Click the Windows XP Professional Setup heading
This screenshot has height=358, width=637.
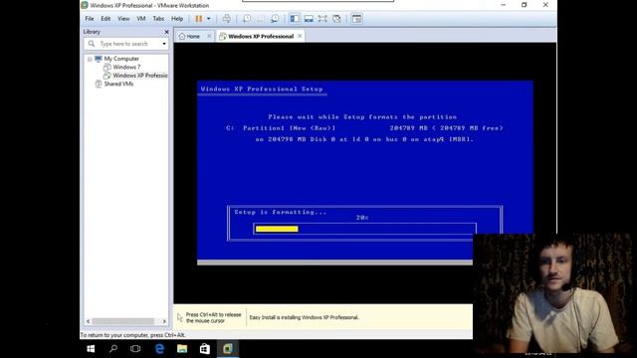pos(262,89)
